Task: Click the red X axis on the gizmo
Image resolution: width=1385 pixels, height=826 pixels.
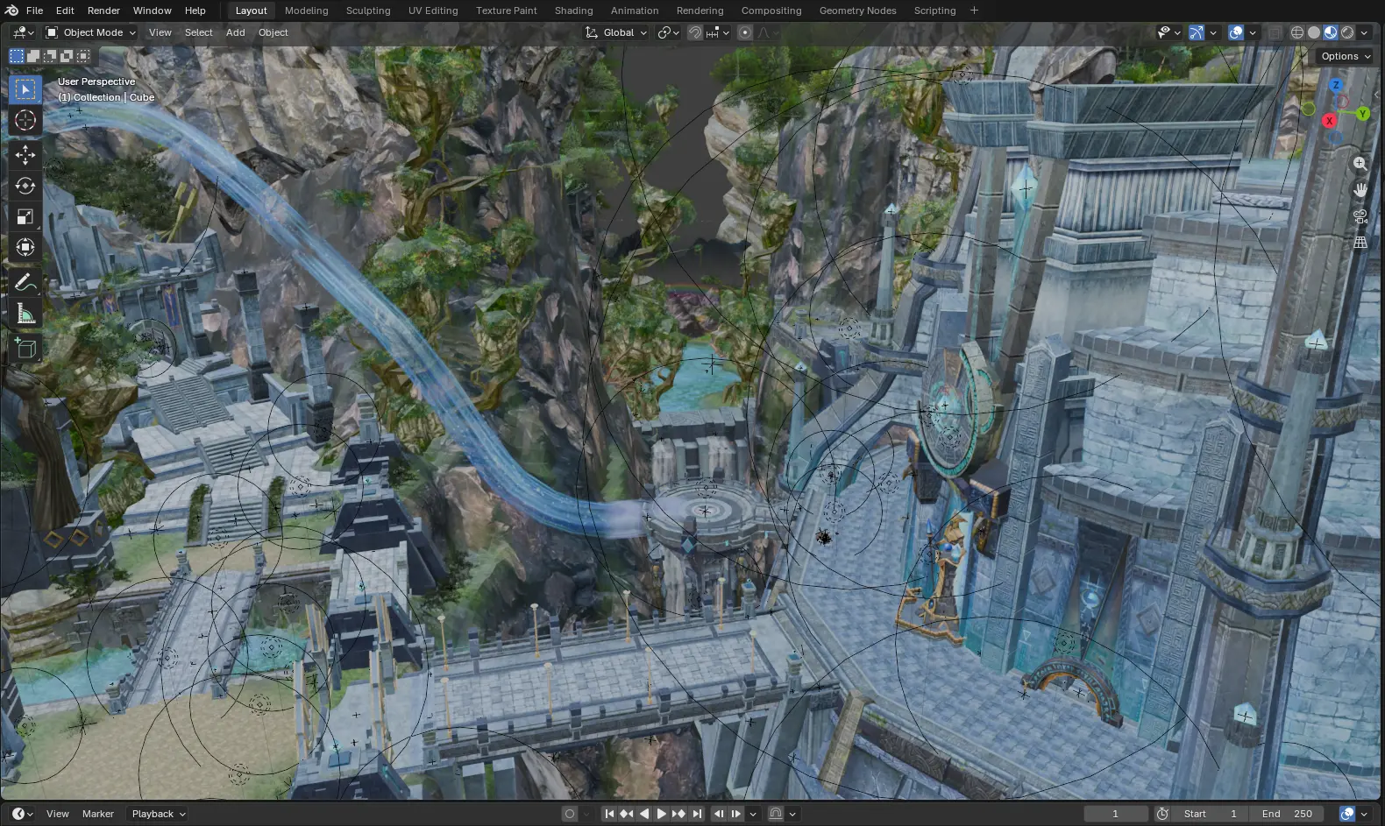Action: pyautogui.click(x=1329, y=121)
